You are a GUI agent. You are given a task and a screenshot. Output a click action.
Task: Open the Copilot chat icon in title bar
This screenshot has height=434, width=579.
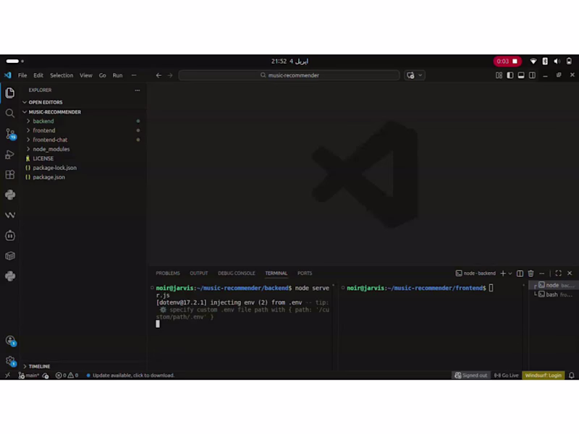pos(410,75)
